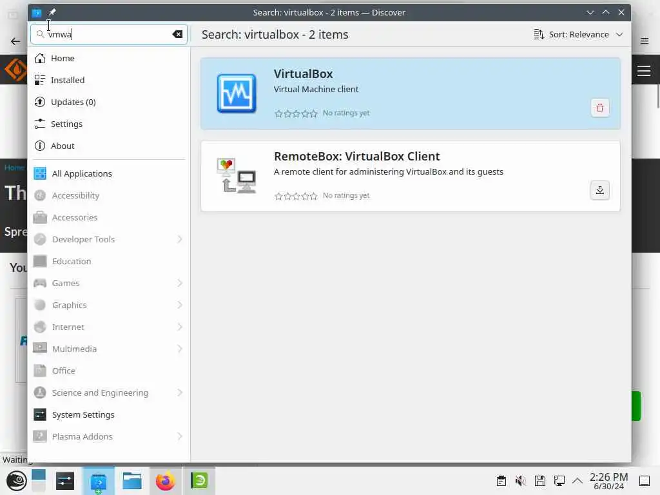The image size is (660, 495).
Task: Open the network connections tray icon
Action: click(559, 481)
